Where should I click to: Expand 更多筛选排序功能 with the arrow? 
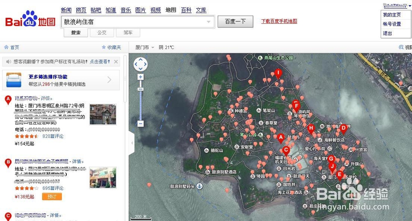point(109,80)
